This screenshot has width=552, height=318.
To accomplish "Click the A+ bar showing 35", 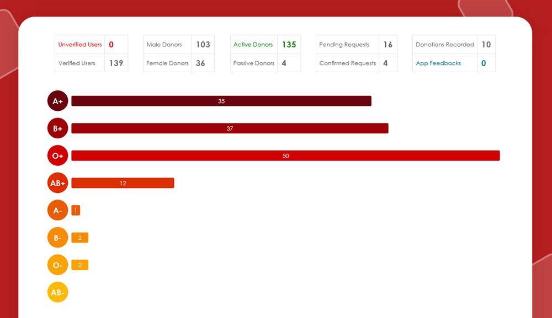I will pyautogui.click(x=221, y=101).
